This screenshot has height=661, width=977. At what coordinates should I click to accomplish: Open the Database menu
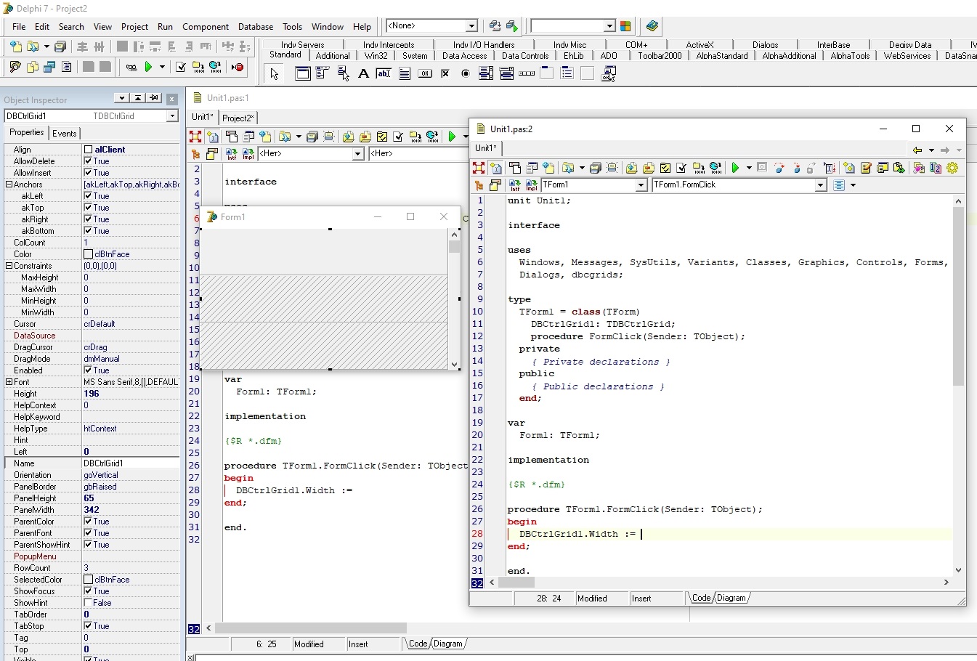tap(255, 27)
